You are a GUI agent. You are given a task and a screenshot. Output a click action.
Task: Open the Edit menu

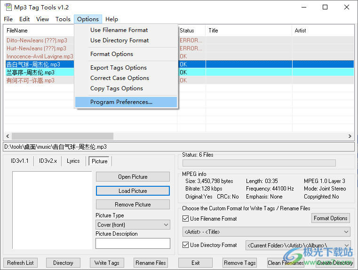click(x=24, y=19)
